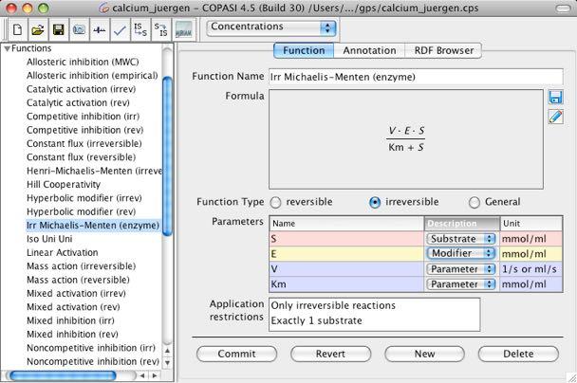Viewport: 577px width, 383px height.
Task: Switch to the Annotation tab
Action: [369, 50]
